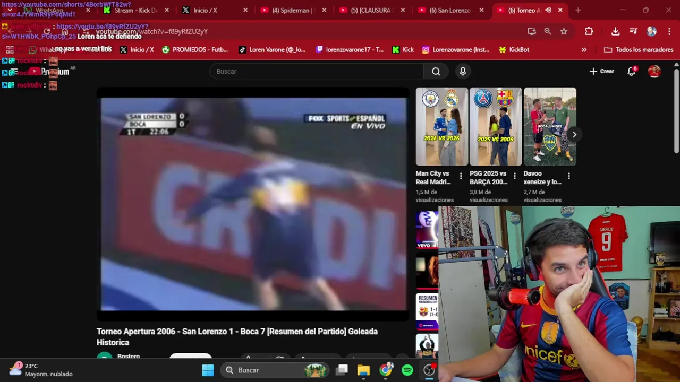This screenshot has height=382, width=680.
Task: Open options menu for Man City short
Action: click(x=461, y=176)
